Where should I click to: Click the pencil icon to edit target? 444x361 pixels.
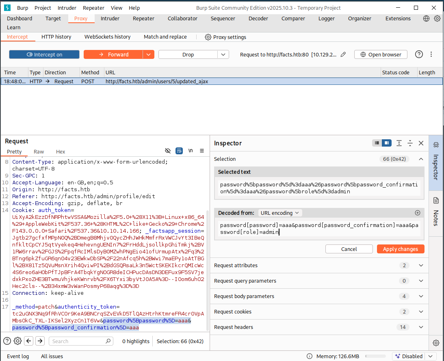click(x=343, y=54)
